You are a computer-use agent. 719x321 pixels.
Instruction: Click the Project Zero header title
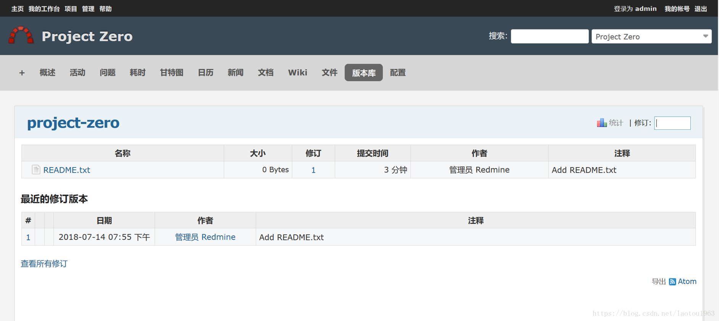point(87,36)
